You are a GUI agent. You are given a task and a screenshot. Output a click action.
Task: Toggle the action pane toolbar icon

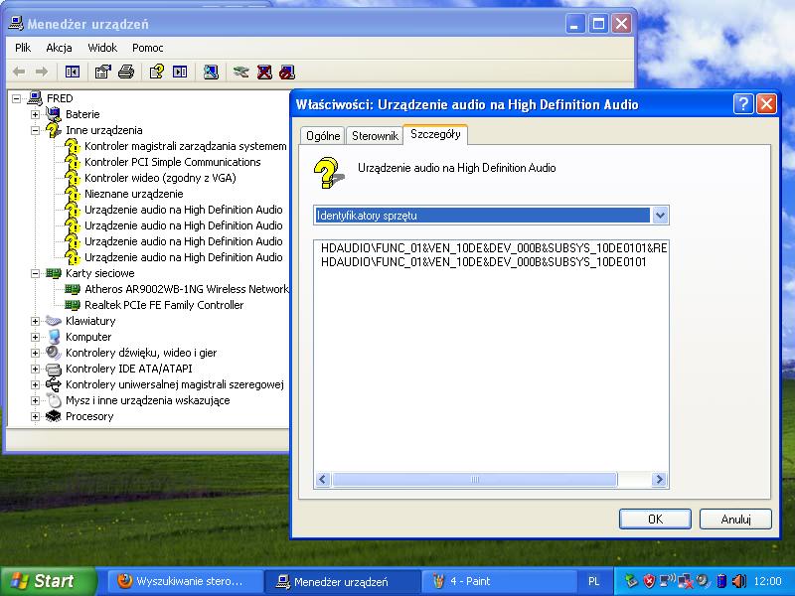click(x=180, y=72)
